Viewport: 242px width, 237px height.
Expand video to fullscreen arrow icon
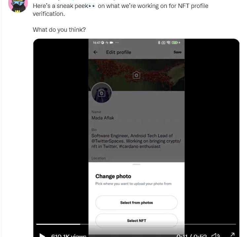click(x=232, y=235)
